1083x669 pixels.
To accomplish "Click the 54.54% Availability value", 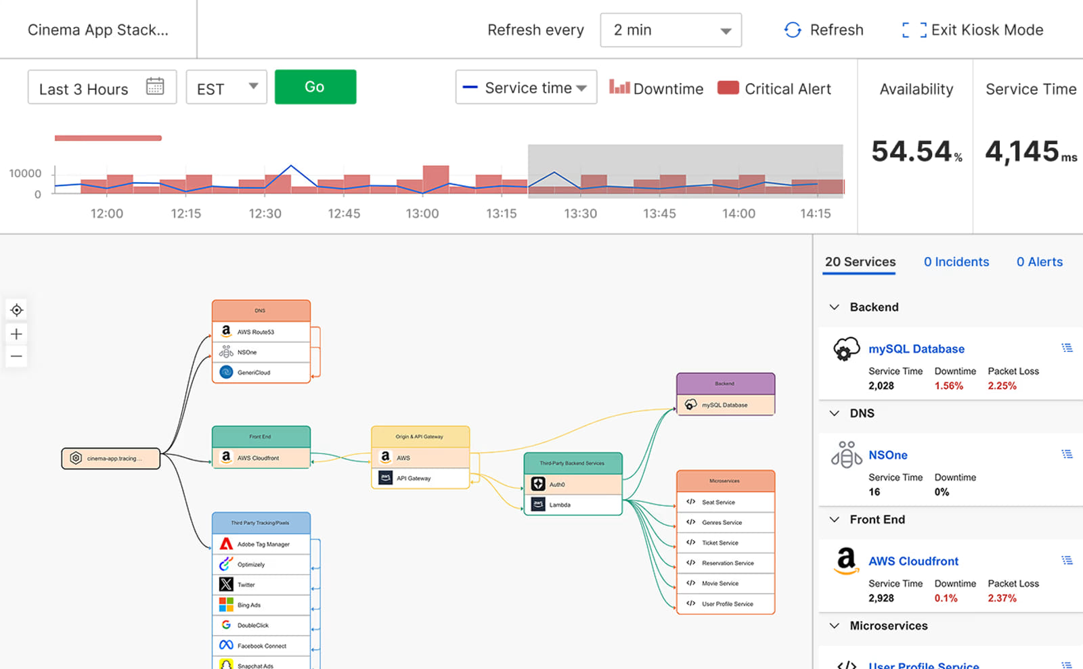I will coord(916,152).
